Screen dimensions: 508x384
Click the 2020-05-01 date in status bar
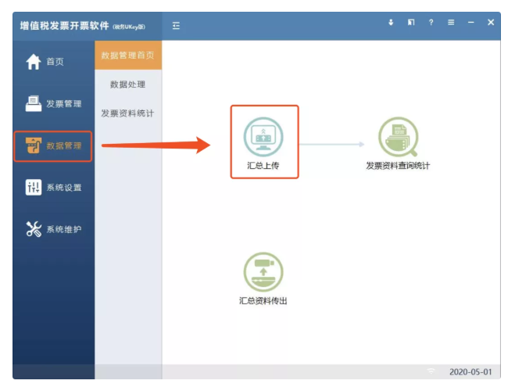pyautogui.click(x=470, y=371)
